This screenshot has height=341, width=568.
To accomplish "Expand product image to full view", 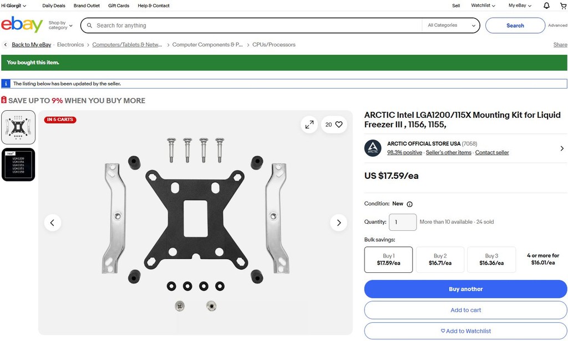I will pyautogui.click(x=310, y=125).
